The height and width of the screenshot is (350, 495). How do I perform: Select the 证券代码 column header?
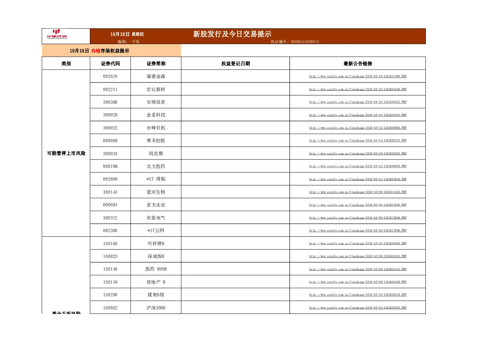[110, 64]
